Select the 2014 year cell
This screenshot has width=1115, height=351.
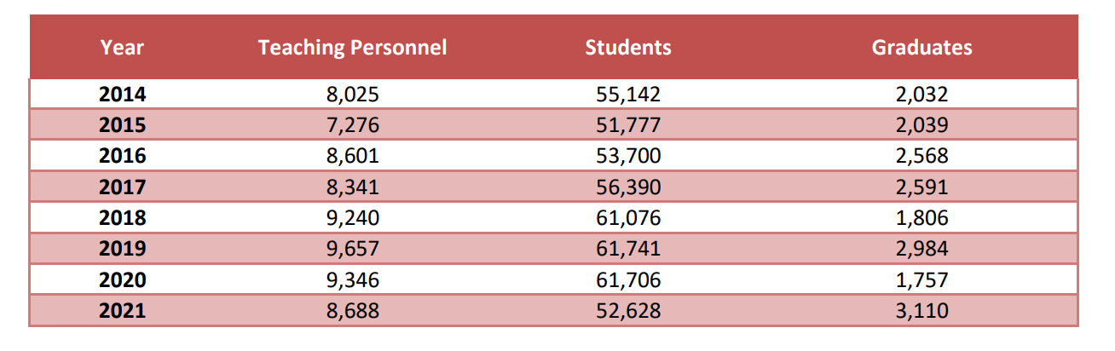[x=122, y=95]
